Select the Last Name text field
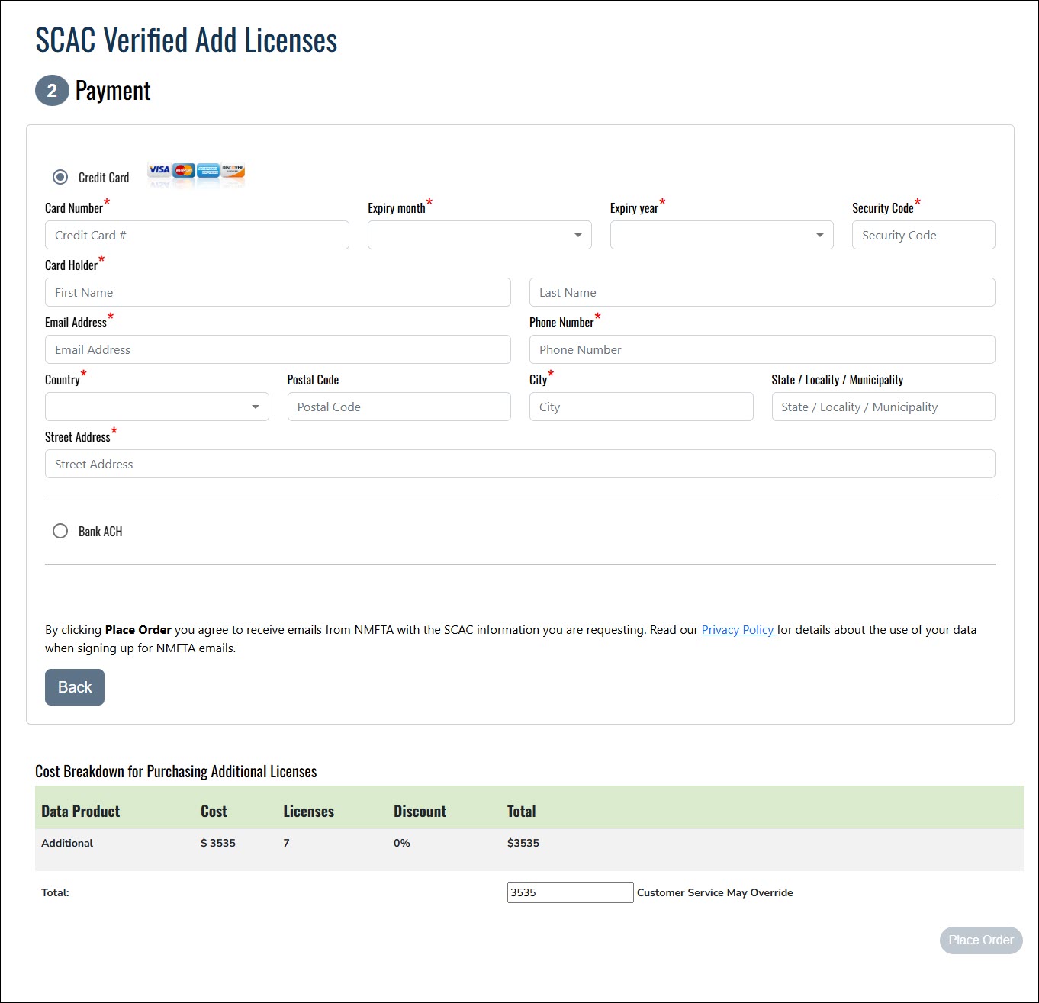The image size is (1039, 1003). pyautogui.click(x=761, y=292)
